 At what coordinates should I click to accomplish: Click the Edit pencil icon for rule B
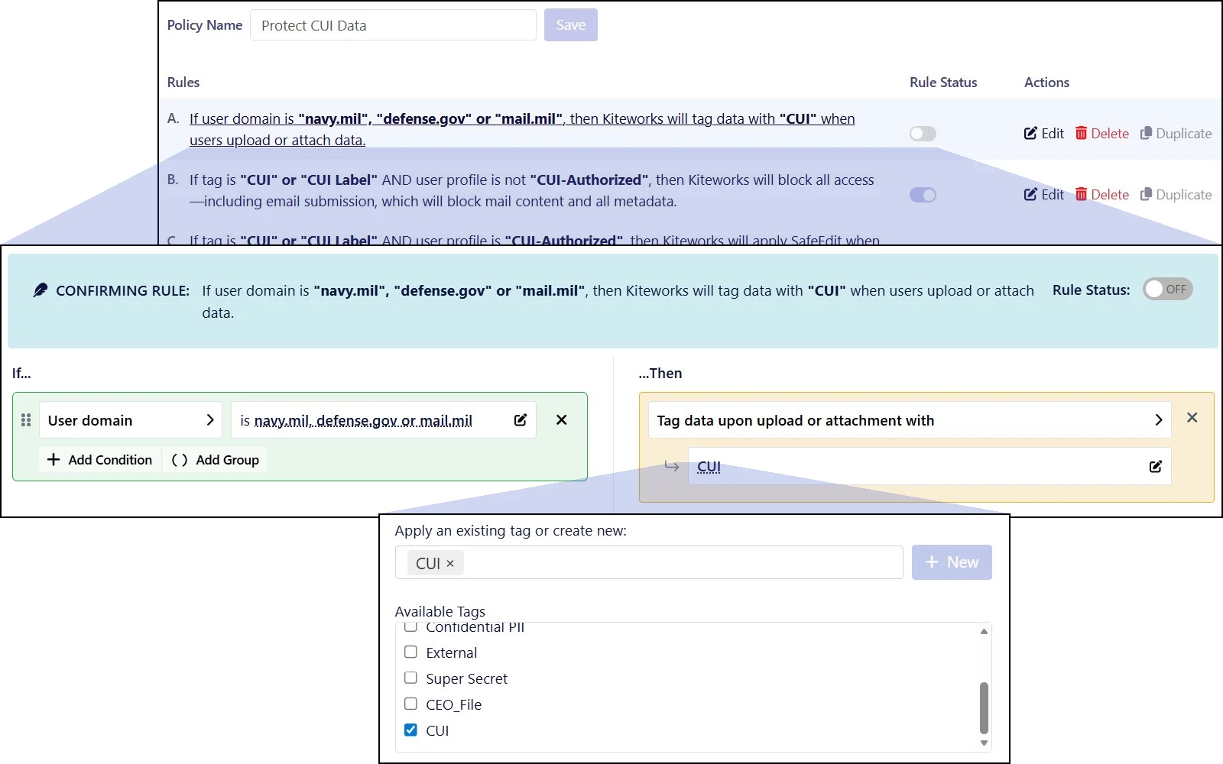[x=1030, y=194]
